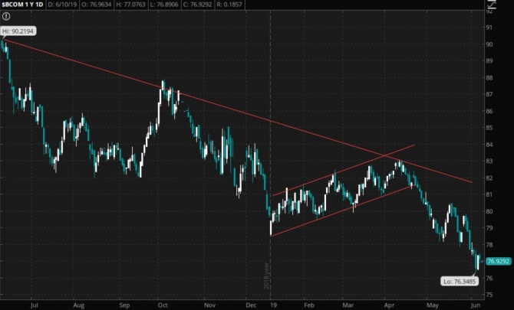514x310 pixels.
Task: Click the 91 price axis label
Action: pos(489,28)
